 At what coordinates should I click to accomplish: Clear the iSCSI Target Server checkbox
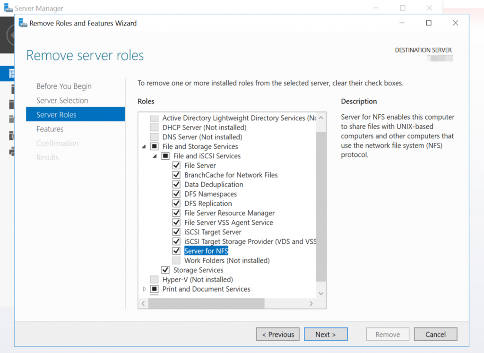tap(176, 232)
